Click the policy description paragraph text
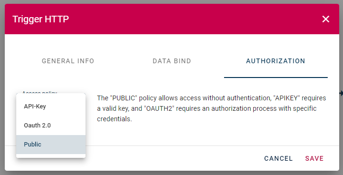This screenshot has height=175, width=343. [212, 108]
